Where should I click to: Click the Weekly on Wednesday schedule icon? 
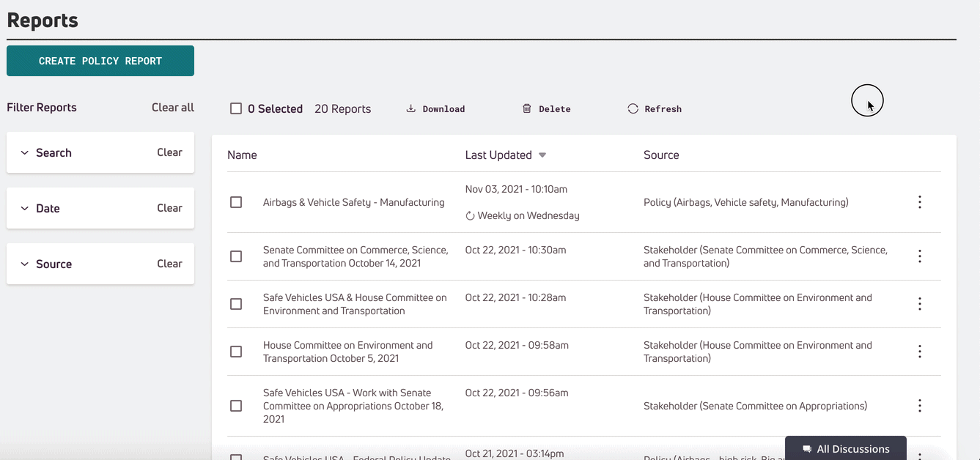[x=471, y=216]
